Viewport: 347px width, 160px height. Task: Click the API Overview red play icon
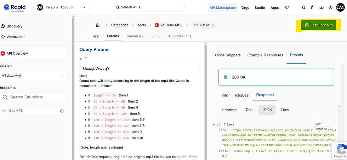[x=3, y=53]
